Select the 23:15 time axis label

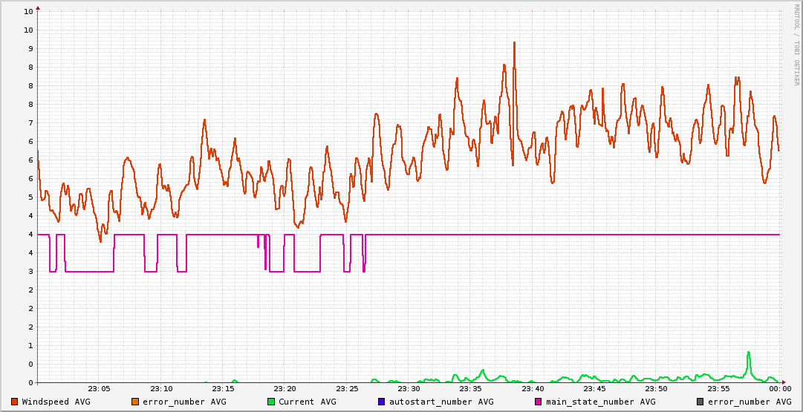(x=224, y=388)
